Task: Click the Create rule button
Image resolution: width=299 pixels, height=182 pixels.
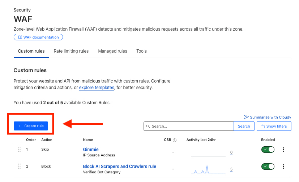Action: pos(31,126)
